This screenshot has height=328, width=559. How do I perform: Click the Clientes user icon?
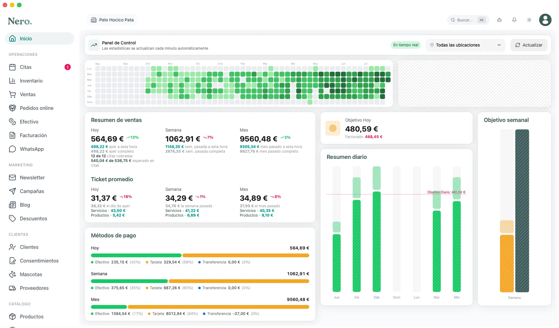coord(12,247)
